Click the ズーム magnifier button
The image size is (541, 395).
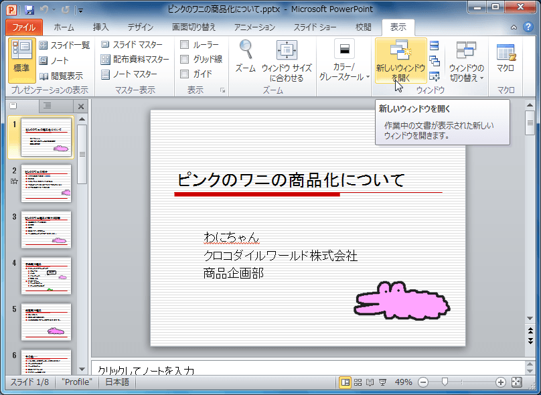(x=246, y=56)
